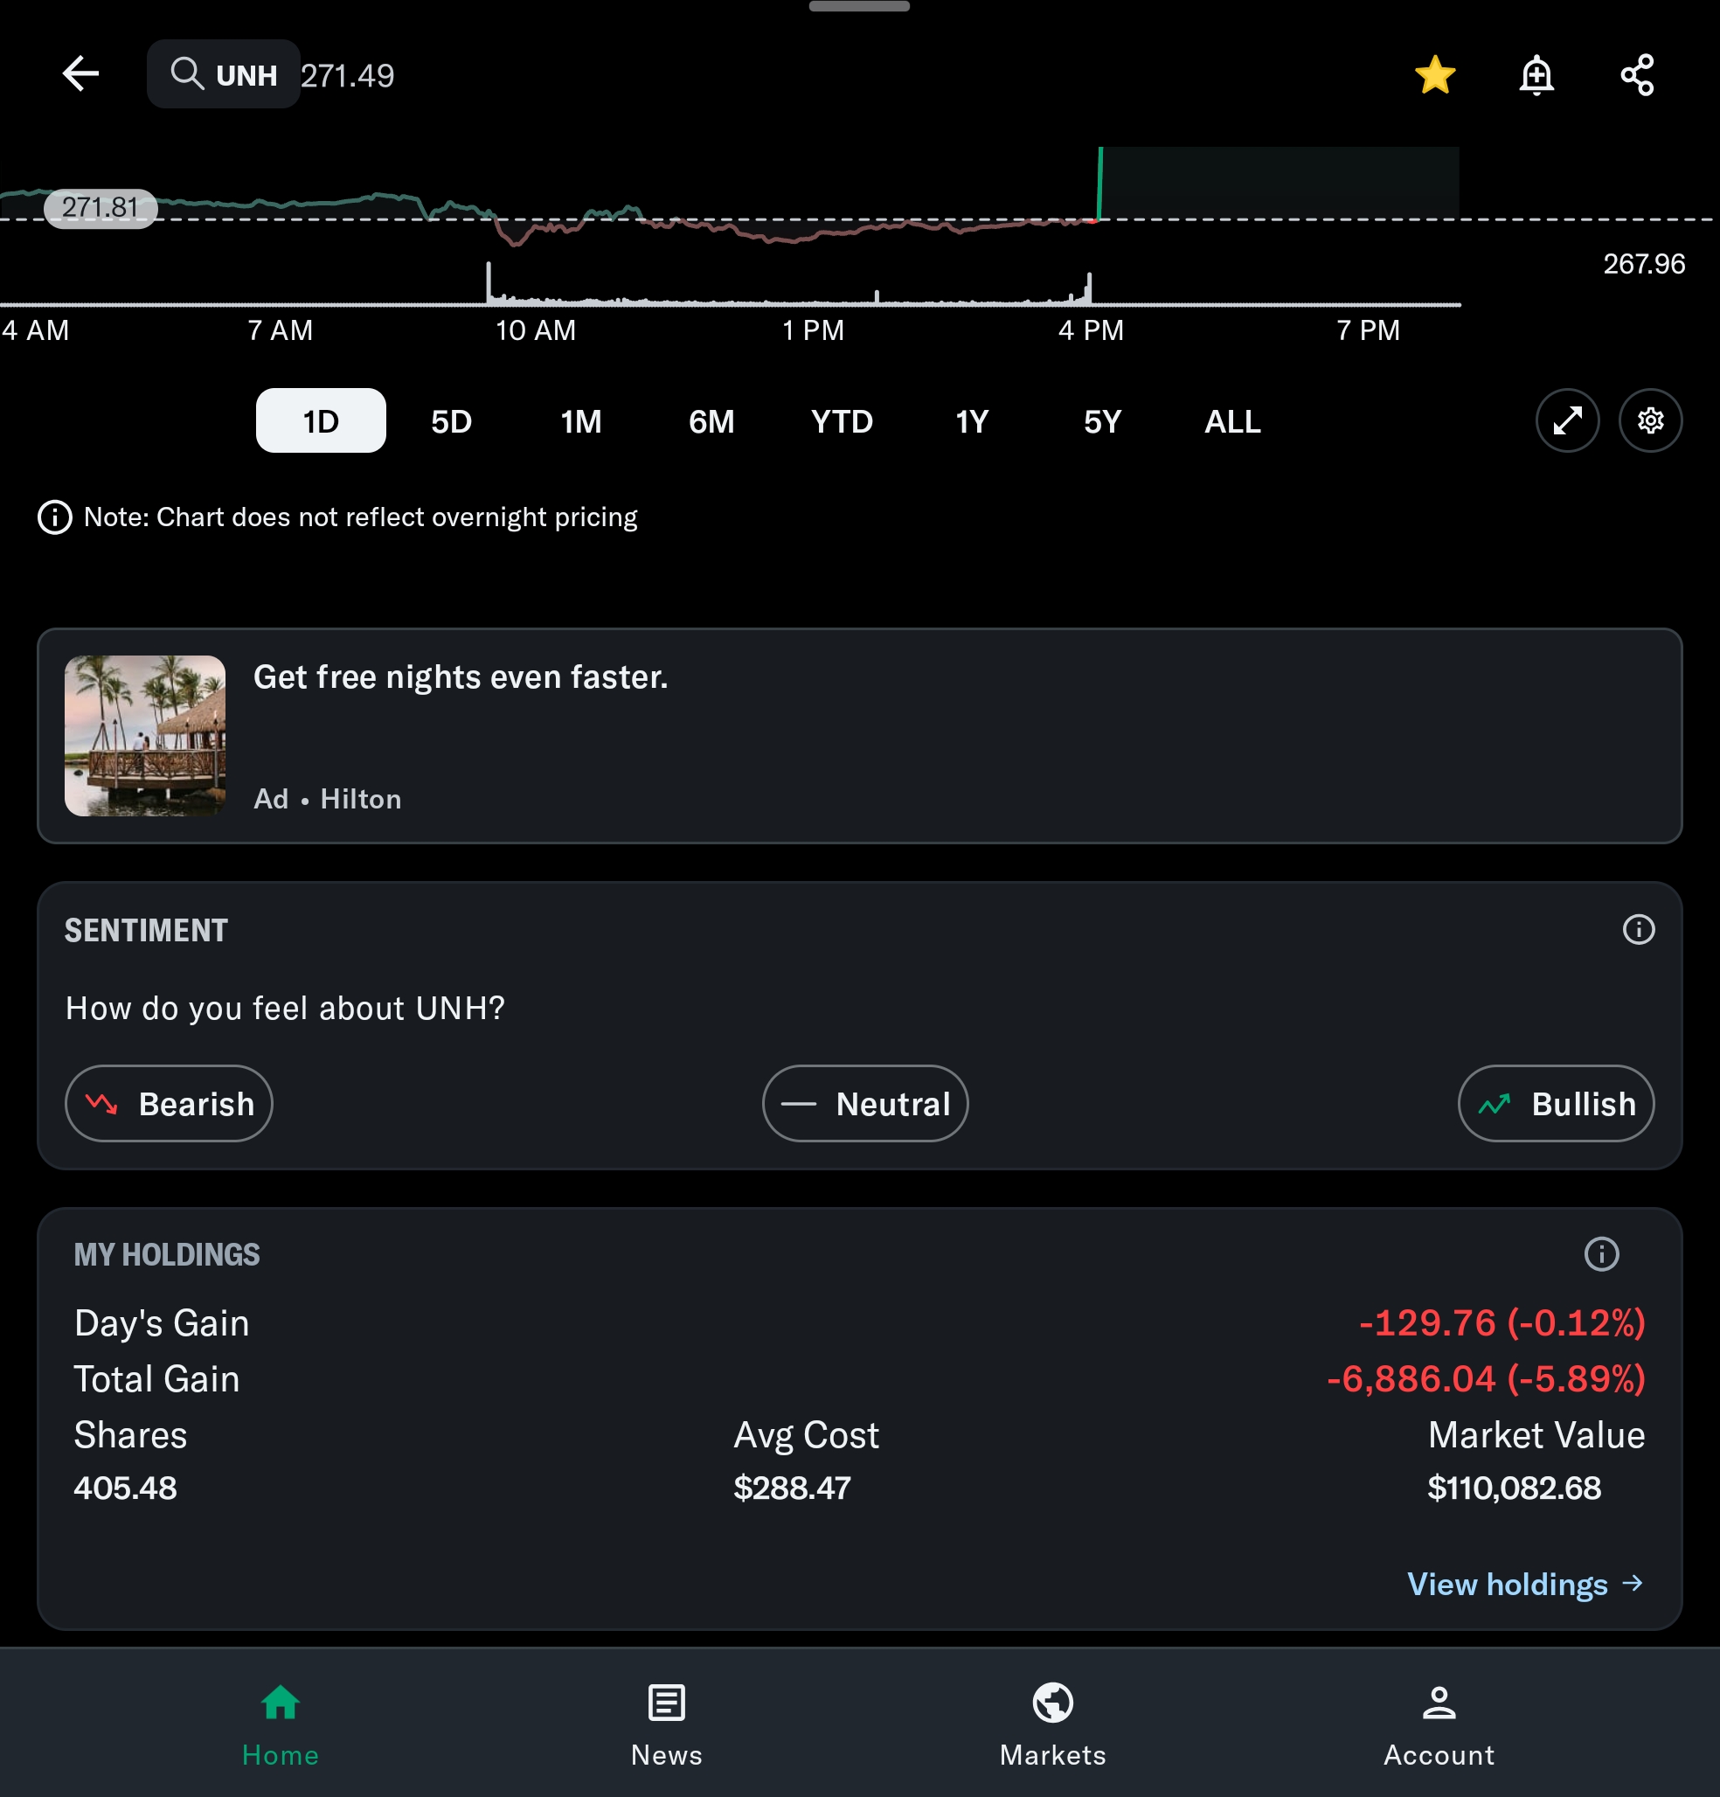Open the Hilton ad thumbnail
Viewport: 1720px width, 1797px height.
[145, 735]
